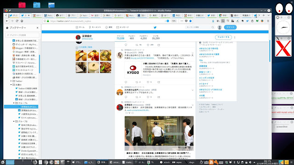Expand the Twitter bookmark folder
This screenshot has width=294, height=165.
[11, 81]
